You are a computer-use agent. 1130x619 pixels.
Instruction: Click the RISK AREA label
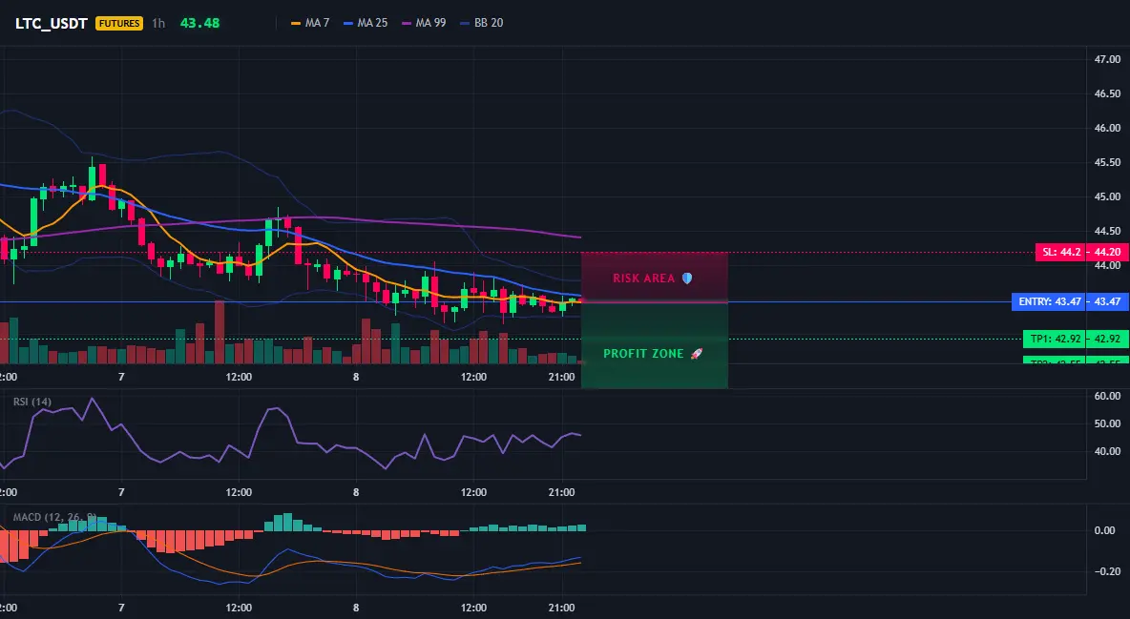[643, 279]
